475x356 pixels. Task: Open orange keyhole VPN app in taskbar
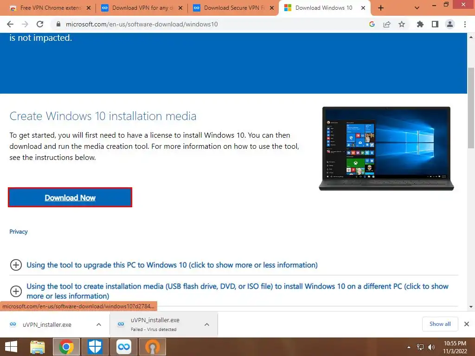[x=152, y=347]
